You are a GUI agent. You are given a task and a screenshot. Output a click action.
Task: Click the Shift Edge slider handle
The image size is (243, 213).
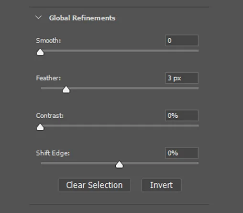[119, 165]
